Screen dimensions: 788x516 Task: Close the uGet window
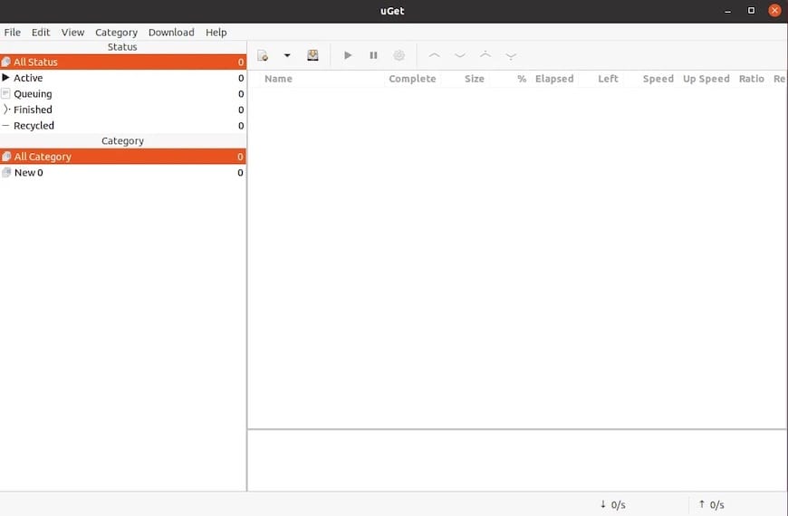click(775, 10)
